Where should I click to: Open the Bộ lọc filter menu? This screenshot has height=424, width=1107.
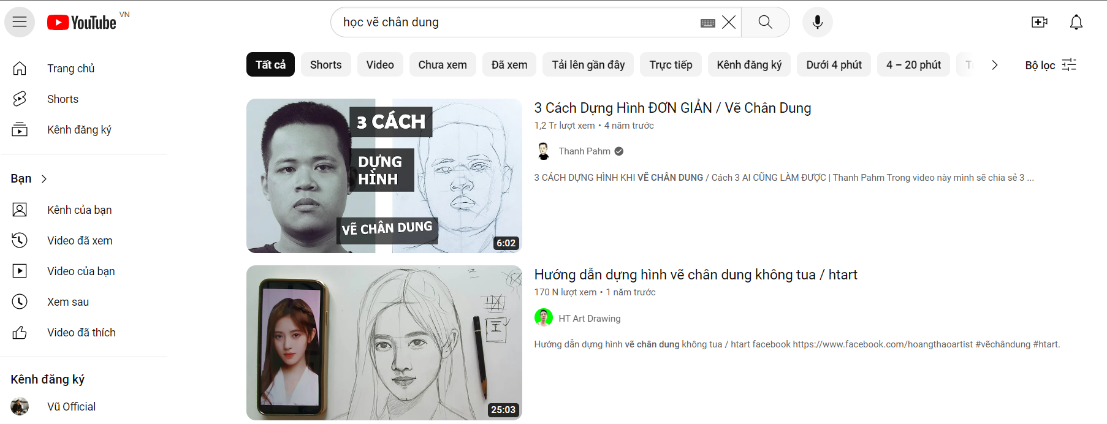[x=1051, y=65]
